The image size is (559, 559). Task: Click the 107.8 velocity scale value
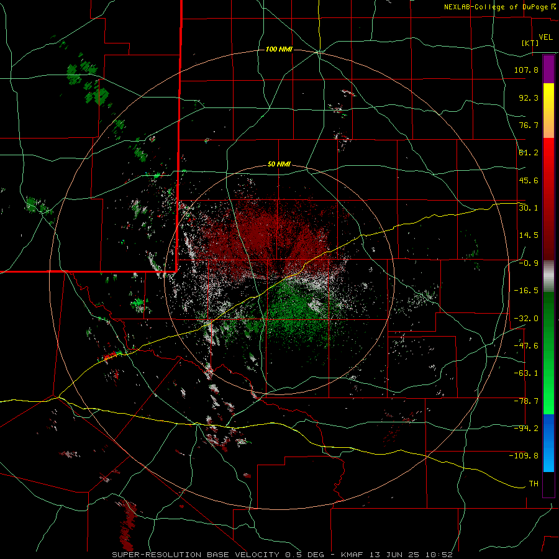coord(526,70)
